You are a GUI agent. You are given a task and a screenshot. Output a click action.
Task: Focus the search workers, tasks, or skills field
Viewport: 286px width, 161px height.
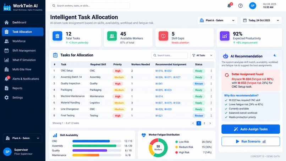(x=90, y=6)
